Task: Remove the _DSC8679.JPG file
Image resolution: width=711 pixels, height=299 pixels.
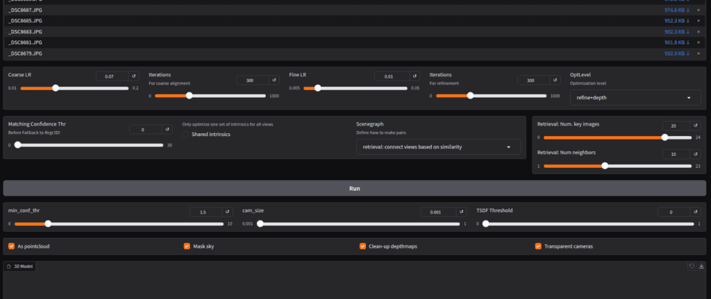Action: tap(699, 53)
